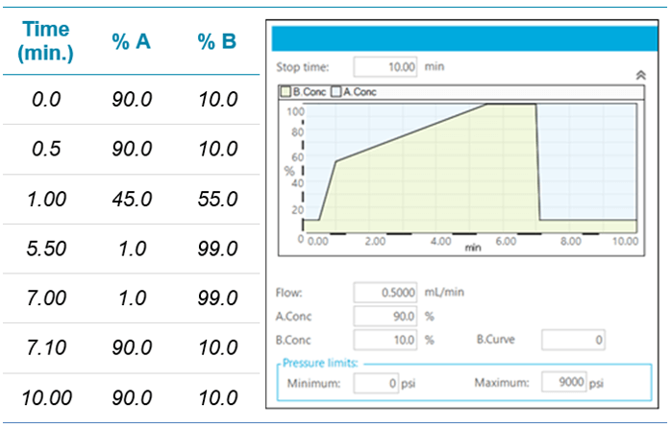Image resolution: width=671 pixels, height=428 pixels.
Task: Click the B.Curve value field
Action: [x=573, y=339]
